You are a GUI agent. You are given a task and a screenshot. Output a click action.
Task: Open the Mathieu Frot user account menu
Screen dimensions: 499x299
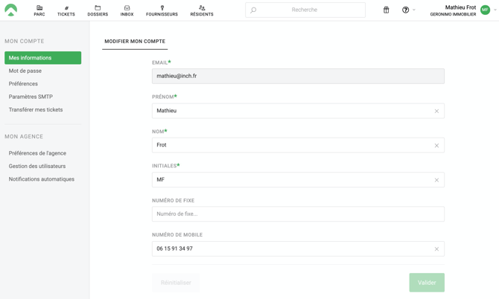(462, 10)
